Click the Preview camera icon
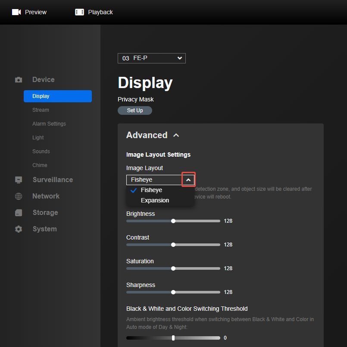The image size is (347, 347). tap(16, 12)
